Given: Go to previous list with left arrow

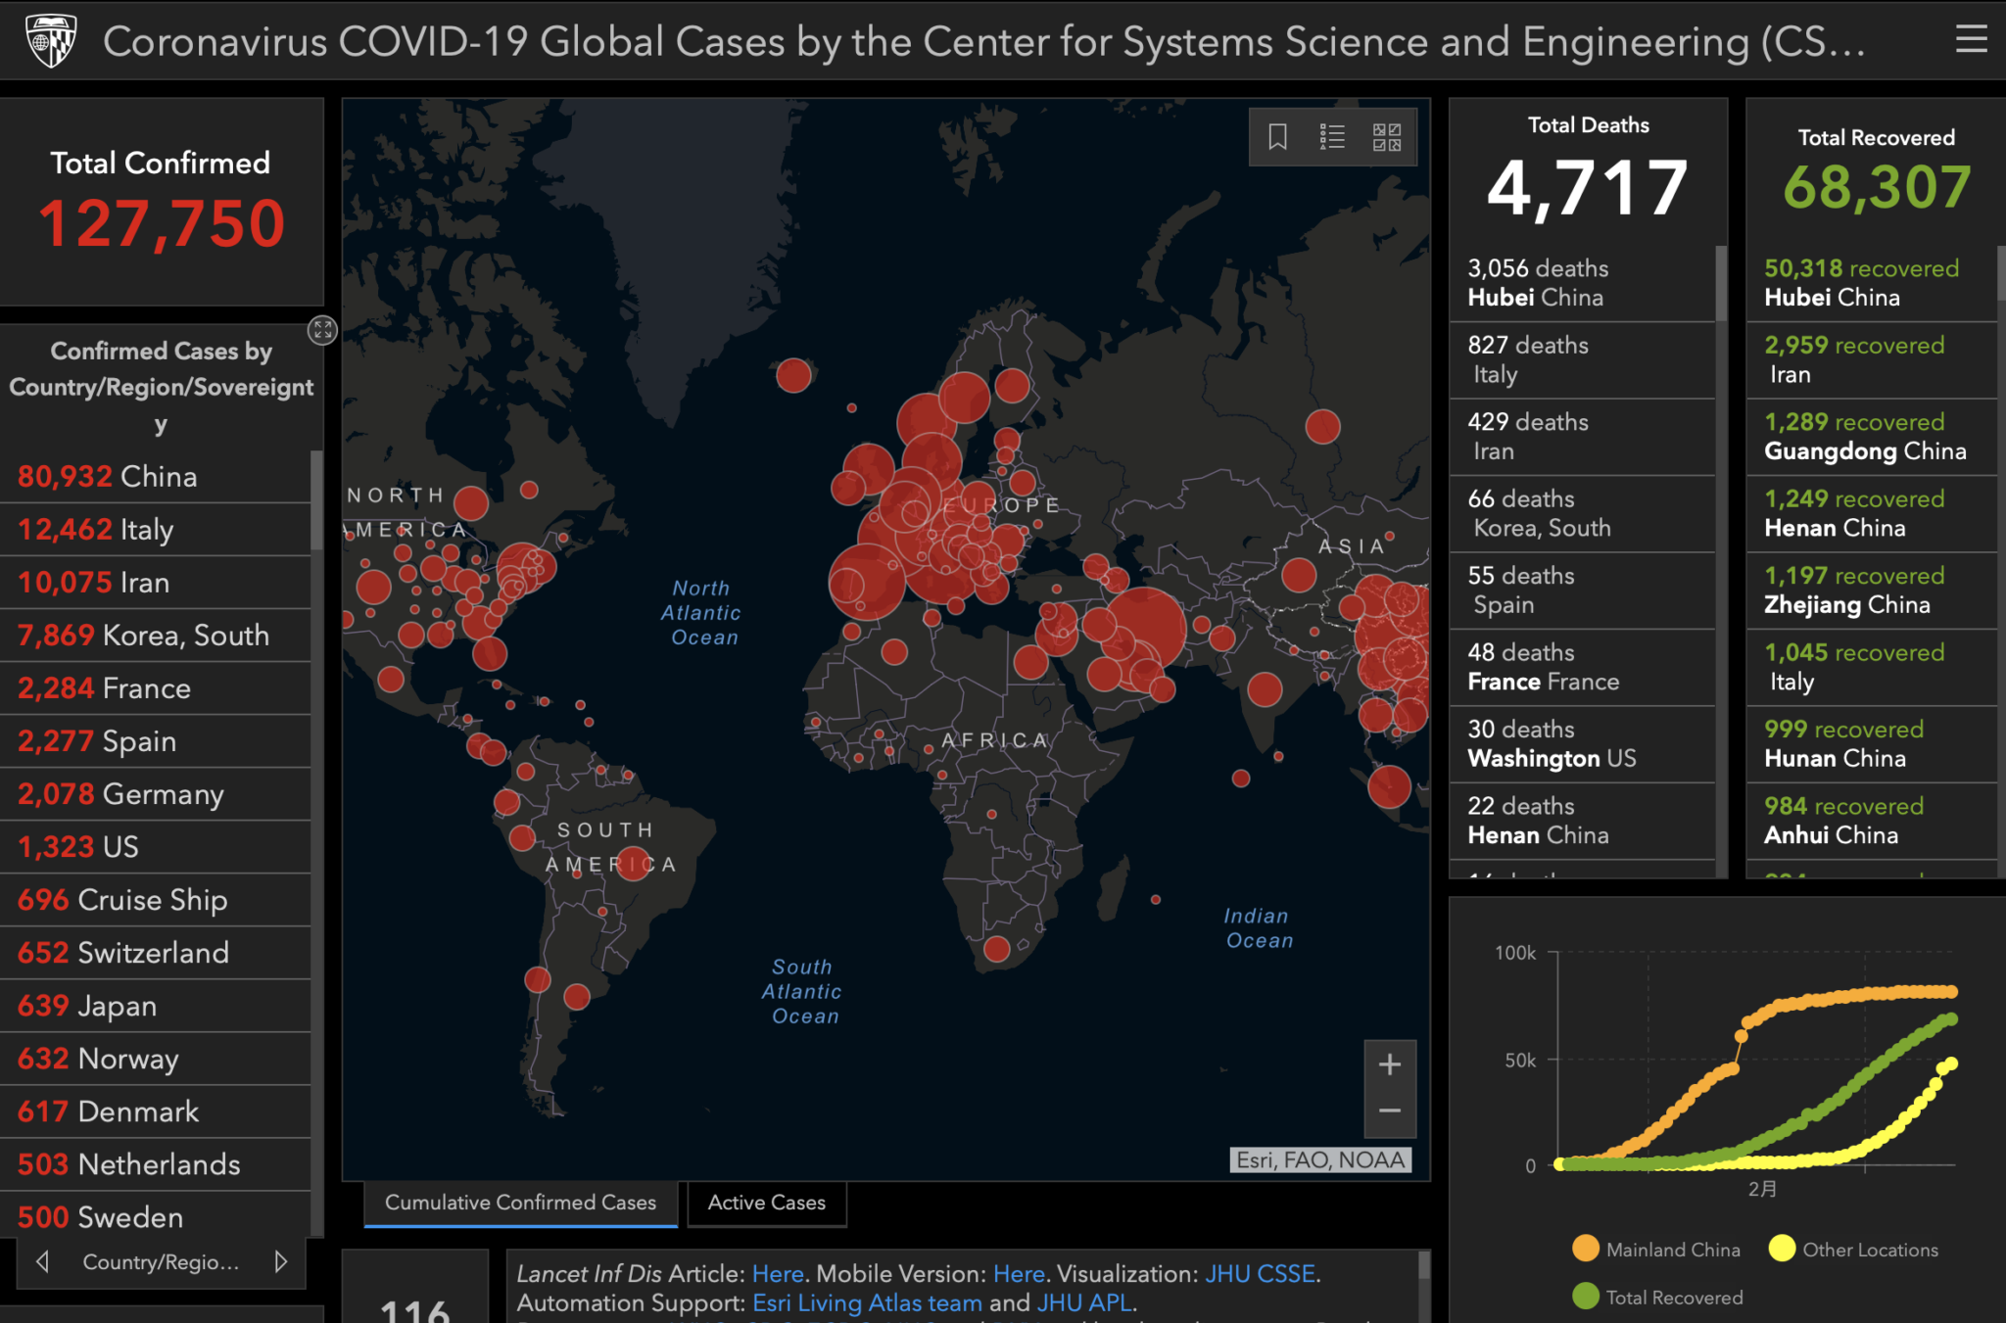Looking at the screenshot, I should [x=42, y=1261].
